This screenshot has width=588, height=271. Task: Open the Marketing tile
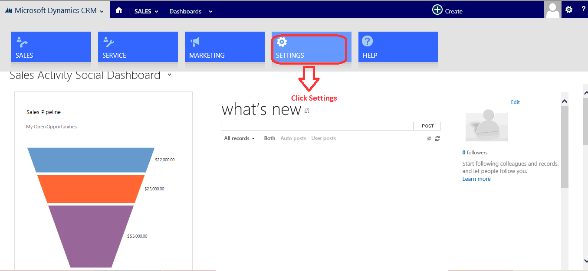click(x=225, y=47)
